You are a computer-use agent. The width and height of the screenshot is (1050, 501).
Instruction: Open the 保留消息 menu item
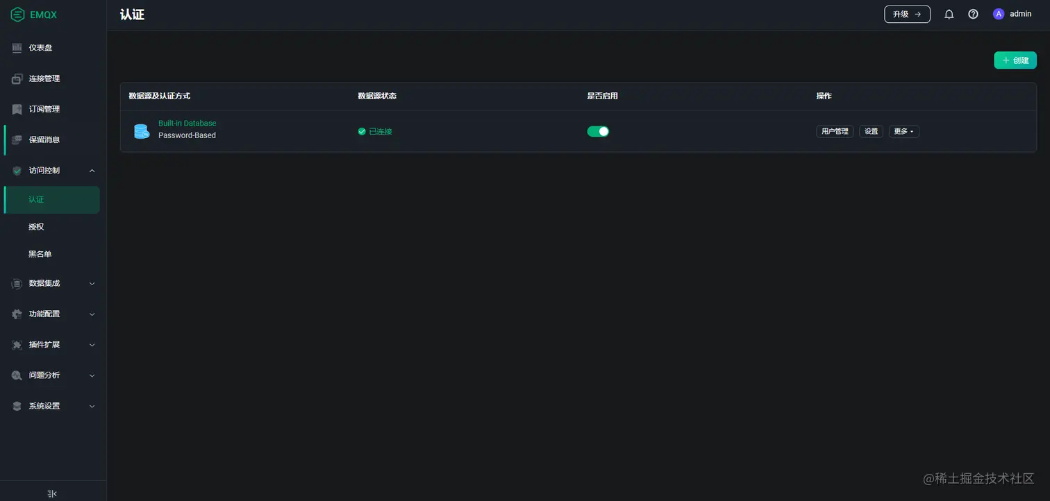click(51, 139)
